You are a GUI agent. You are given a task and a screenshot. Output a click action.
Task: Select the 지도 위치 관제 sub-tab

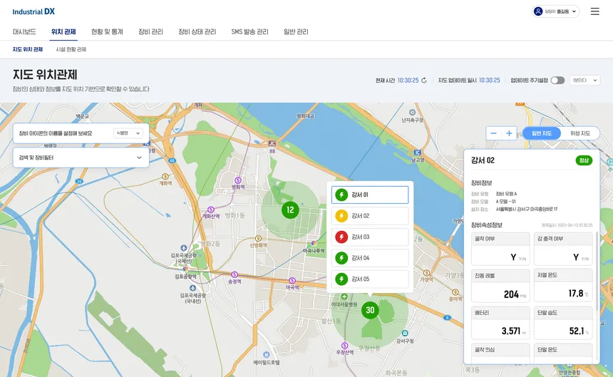pyautogui.click(x=27, y=49)
